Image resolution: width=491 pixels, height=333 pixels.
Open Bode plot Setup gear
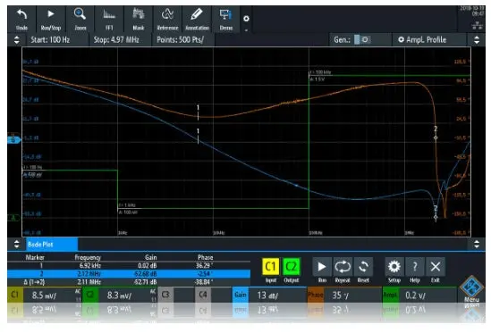pyautogui.click(x=394, y=267)
